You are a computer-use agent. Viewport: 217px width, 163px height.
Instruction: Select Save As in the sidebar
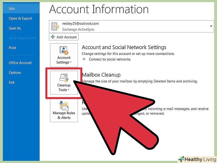coord(15,28)
